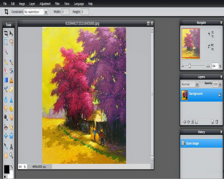Select the Eraser tool
Viewport: 224px width, 179px height.
(x=6, y=71)
